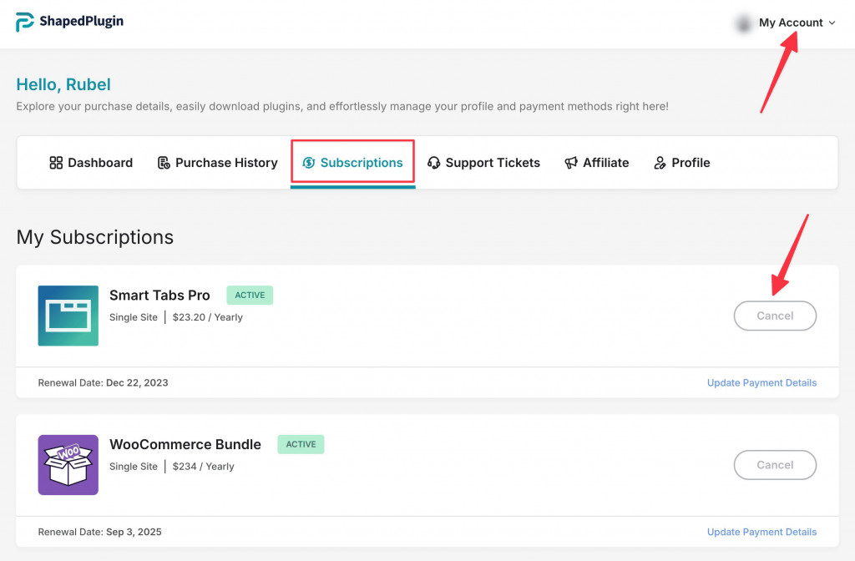Open the Affiliate tab

596,163
